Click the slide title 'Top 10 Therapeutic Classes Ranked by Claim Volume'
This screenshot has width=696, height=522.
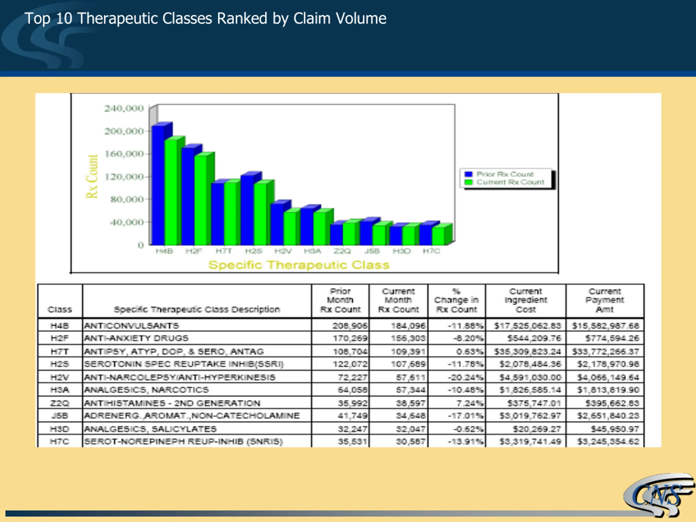(206, 18)
